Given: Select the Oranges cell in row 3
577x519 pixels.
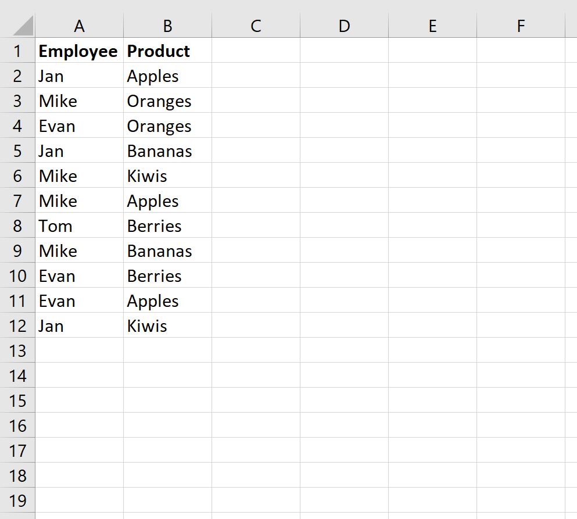Looking at the screenshot, I should 167,101.
